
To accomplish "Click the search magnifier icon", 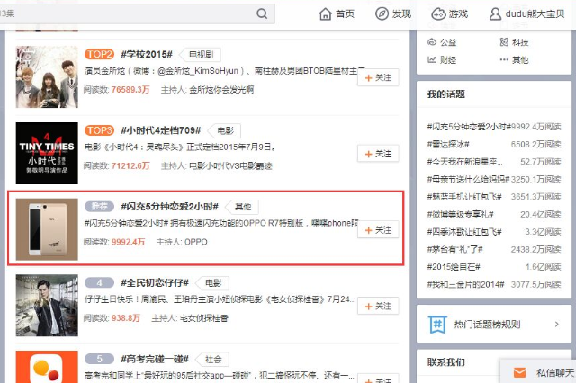I will tap(262, 14).
